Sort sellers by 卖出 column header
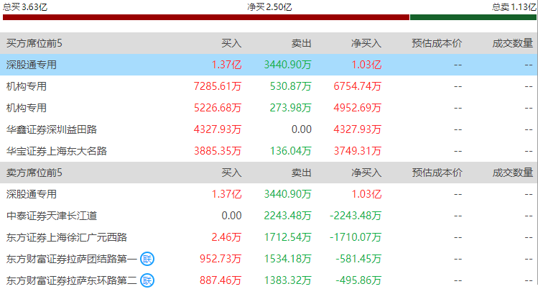 [x=301, y=173]
